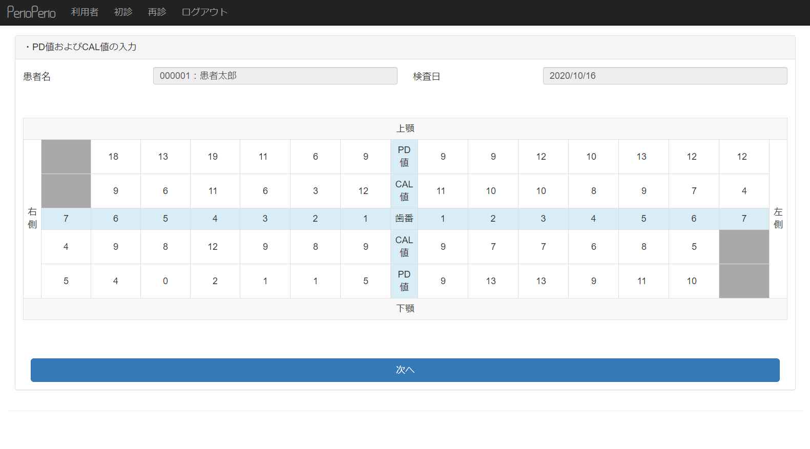Select lower left tooth 5 PD cell showing 11

pos(643,281)
